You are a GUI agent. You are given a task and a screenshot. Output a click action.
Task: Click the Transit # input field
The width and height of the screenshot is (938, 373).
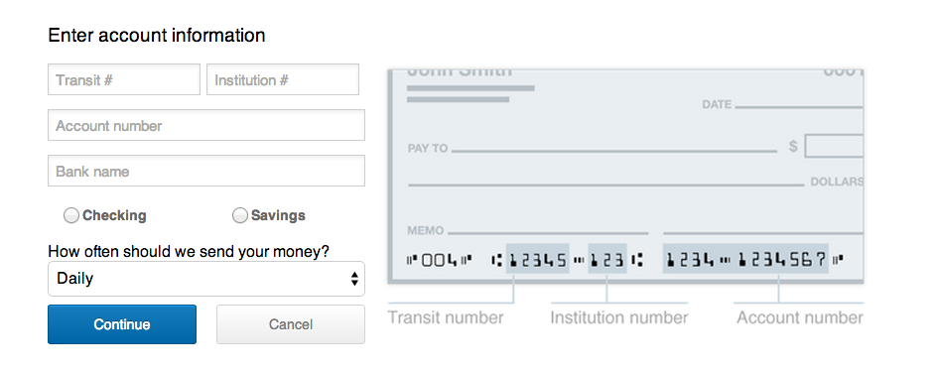(124, 79)
